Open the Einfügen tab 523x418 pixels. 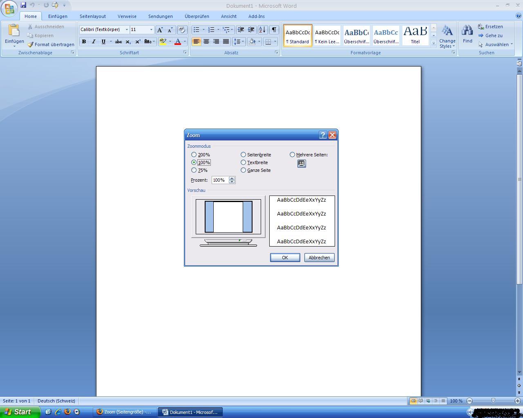(x=58, y=16)
